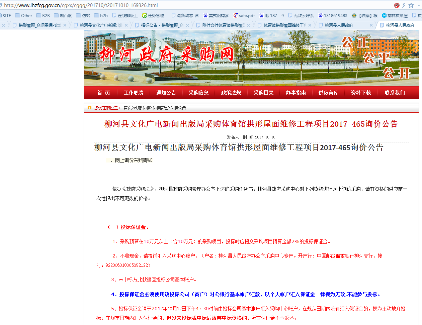Click the 一、网上询价采购需知 heading
The image size is (422, 325).
129,160
